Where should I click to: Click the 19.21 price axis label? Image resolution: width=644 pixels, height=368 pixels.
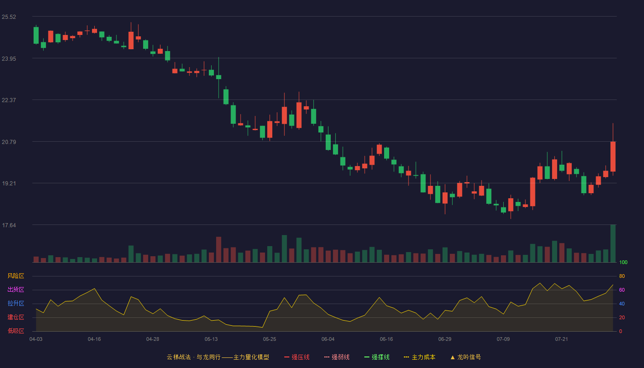coord(9,183)
